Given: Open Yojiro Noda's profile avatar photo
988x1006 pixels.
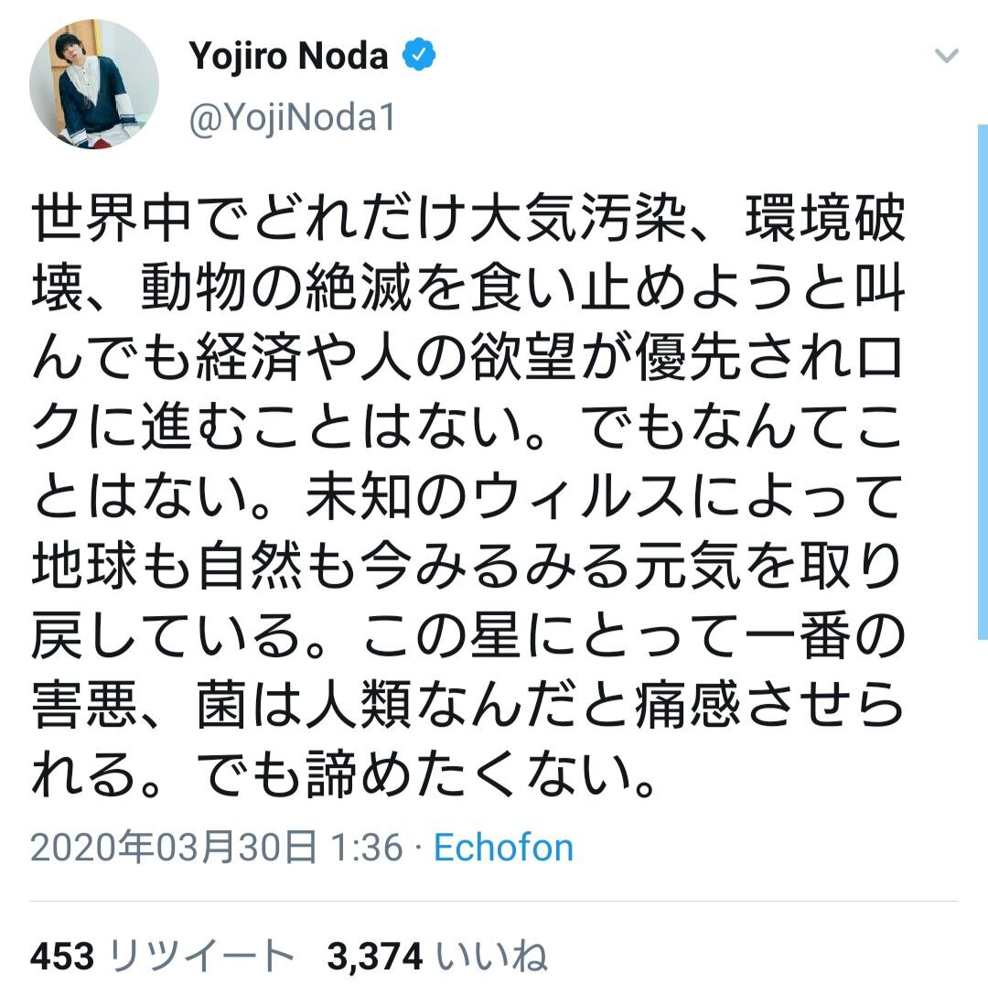Looking at the screenshot, I should pyautogui.click(x=94, y=84).
